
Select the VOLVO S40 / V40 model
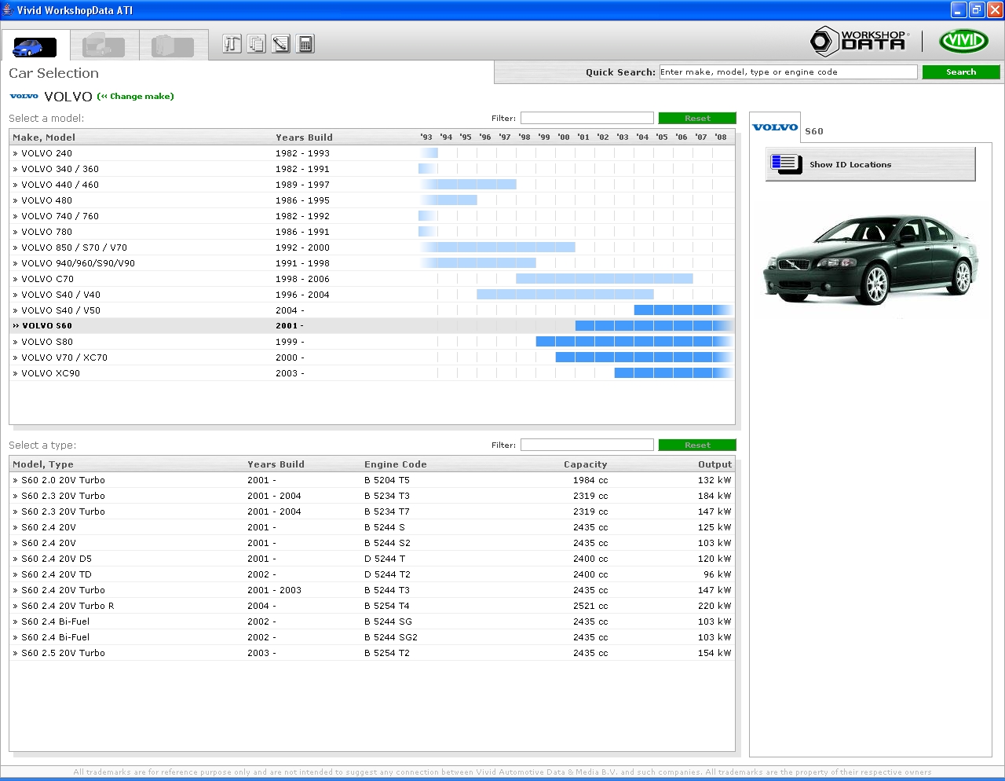[x=372, y=295]
